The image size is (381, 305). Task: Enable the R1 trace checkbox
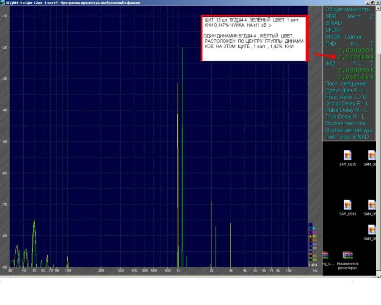(x=310, y=229)
